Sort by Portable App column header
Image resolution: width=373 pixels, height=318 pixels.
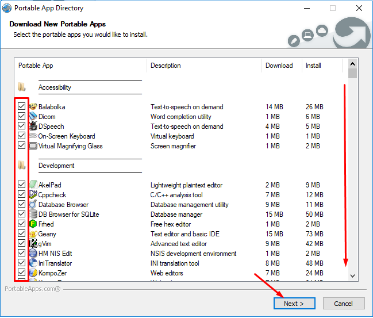[x=80, y=66]
